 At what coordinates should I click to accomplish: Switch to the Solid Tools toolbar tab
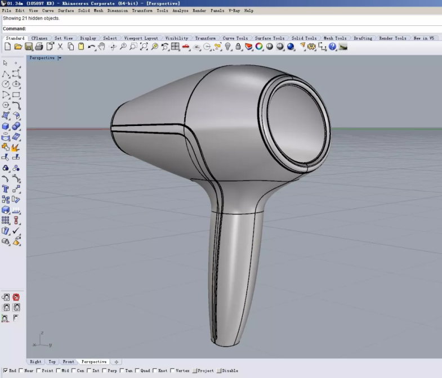pos(303,38)
